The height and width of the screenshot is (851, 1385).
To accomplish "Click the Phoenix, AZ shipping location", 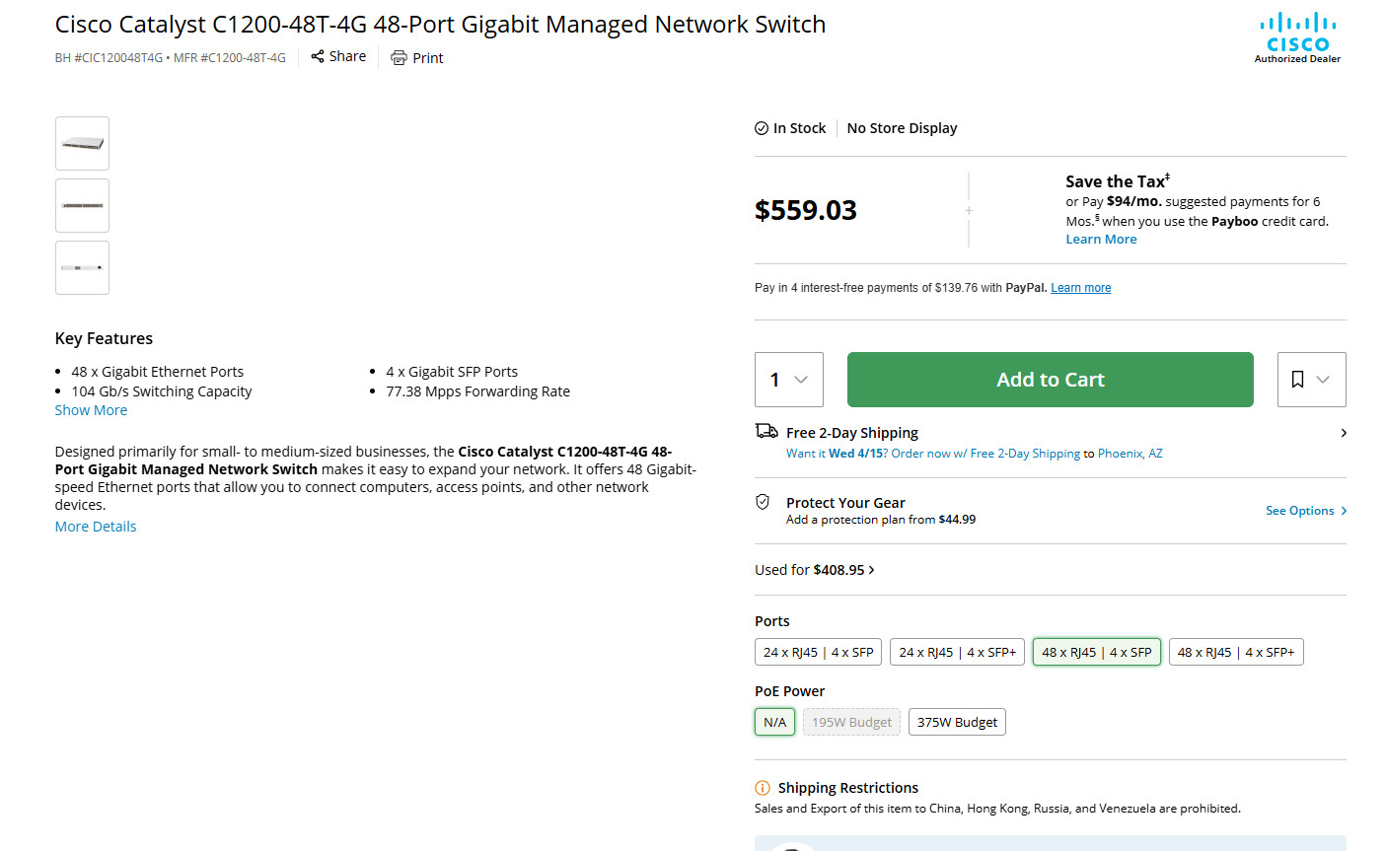I will [x=1130, y=454].
